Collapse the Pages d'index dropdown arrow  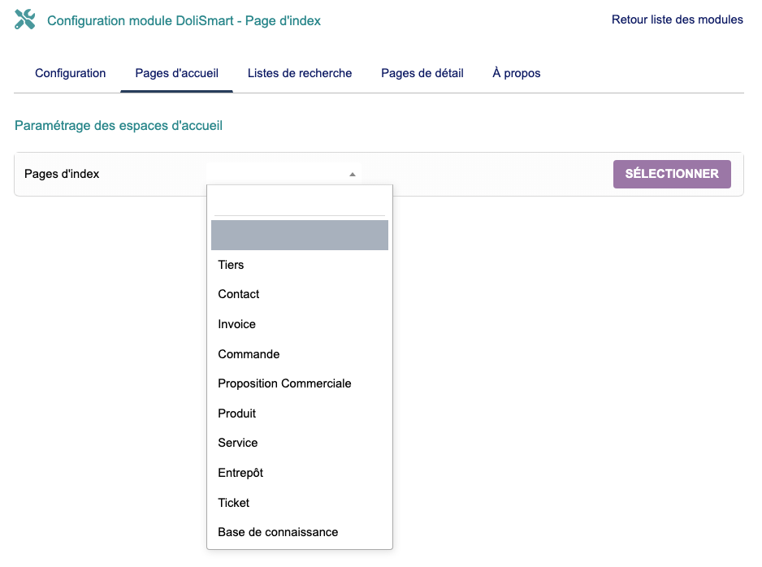click(x=352, y=175)
